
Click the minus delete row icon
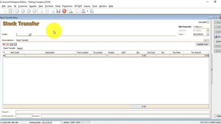pos(8,44)
